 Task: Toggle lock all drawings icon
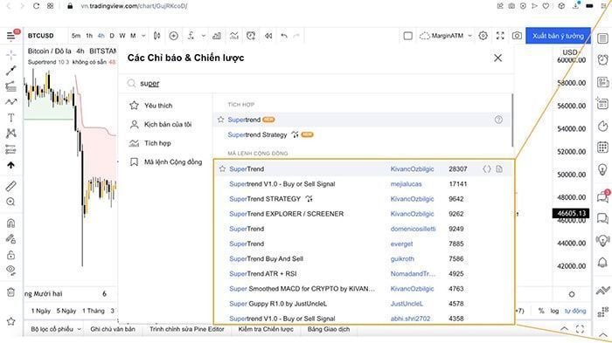(10, 255)
